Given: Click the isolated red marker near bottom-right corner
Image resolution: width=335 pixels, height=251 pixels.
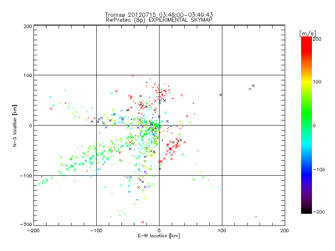Looking at the screenshot, I should pyautogui.click(x=256, y=216).
